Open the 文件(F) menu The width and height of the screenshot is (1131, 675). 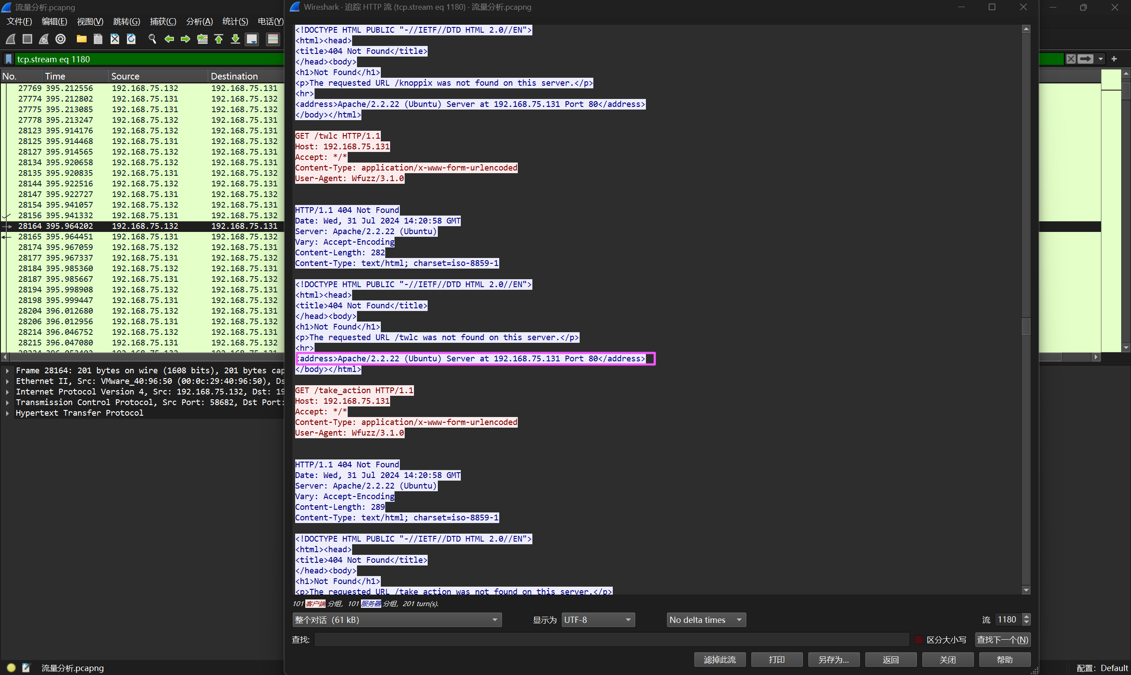click(x=19, y=21)
